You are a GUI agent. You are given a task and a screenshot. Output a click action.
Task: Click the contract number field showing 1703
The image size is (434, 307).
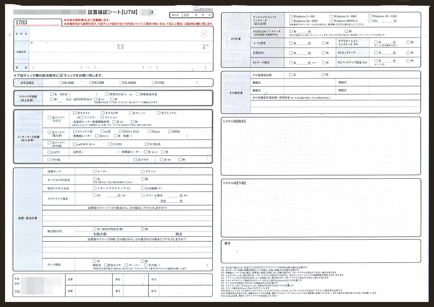(x=38, y=22)
